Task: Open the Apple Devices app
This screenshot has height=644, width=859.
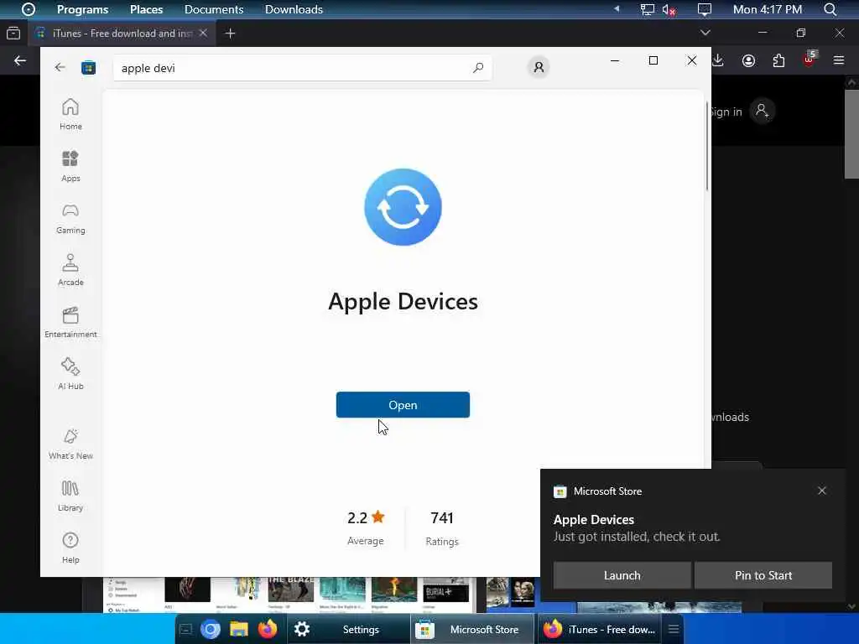Action: [403, 405]
